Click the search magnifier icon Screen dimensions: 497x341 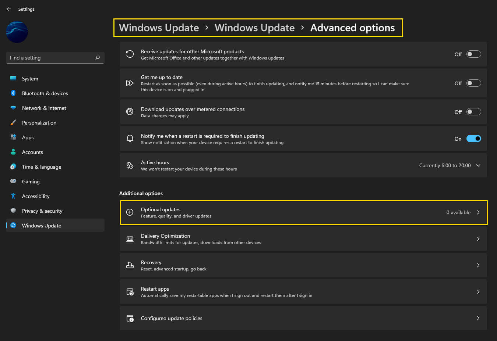[98, 58]
